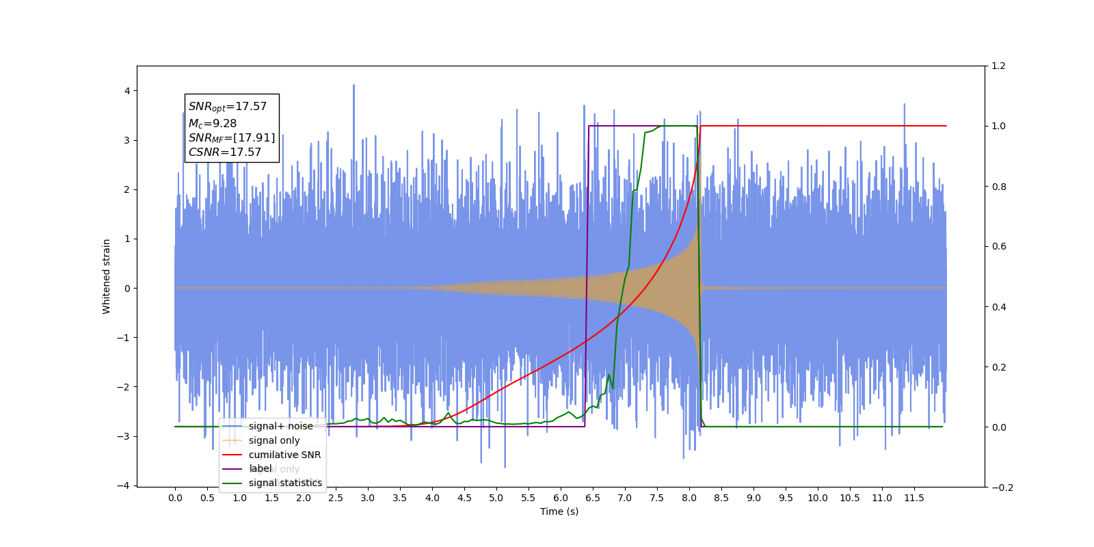Click the x-axis tick label 5.0

pyautogui.click(x=496, y=498)
